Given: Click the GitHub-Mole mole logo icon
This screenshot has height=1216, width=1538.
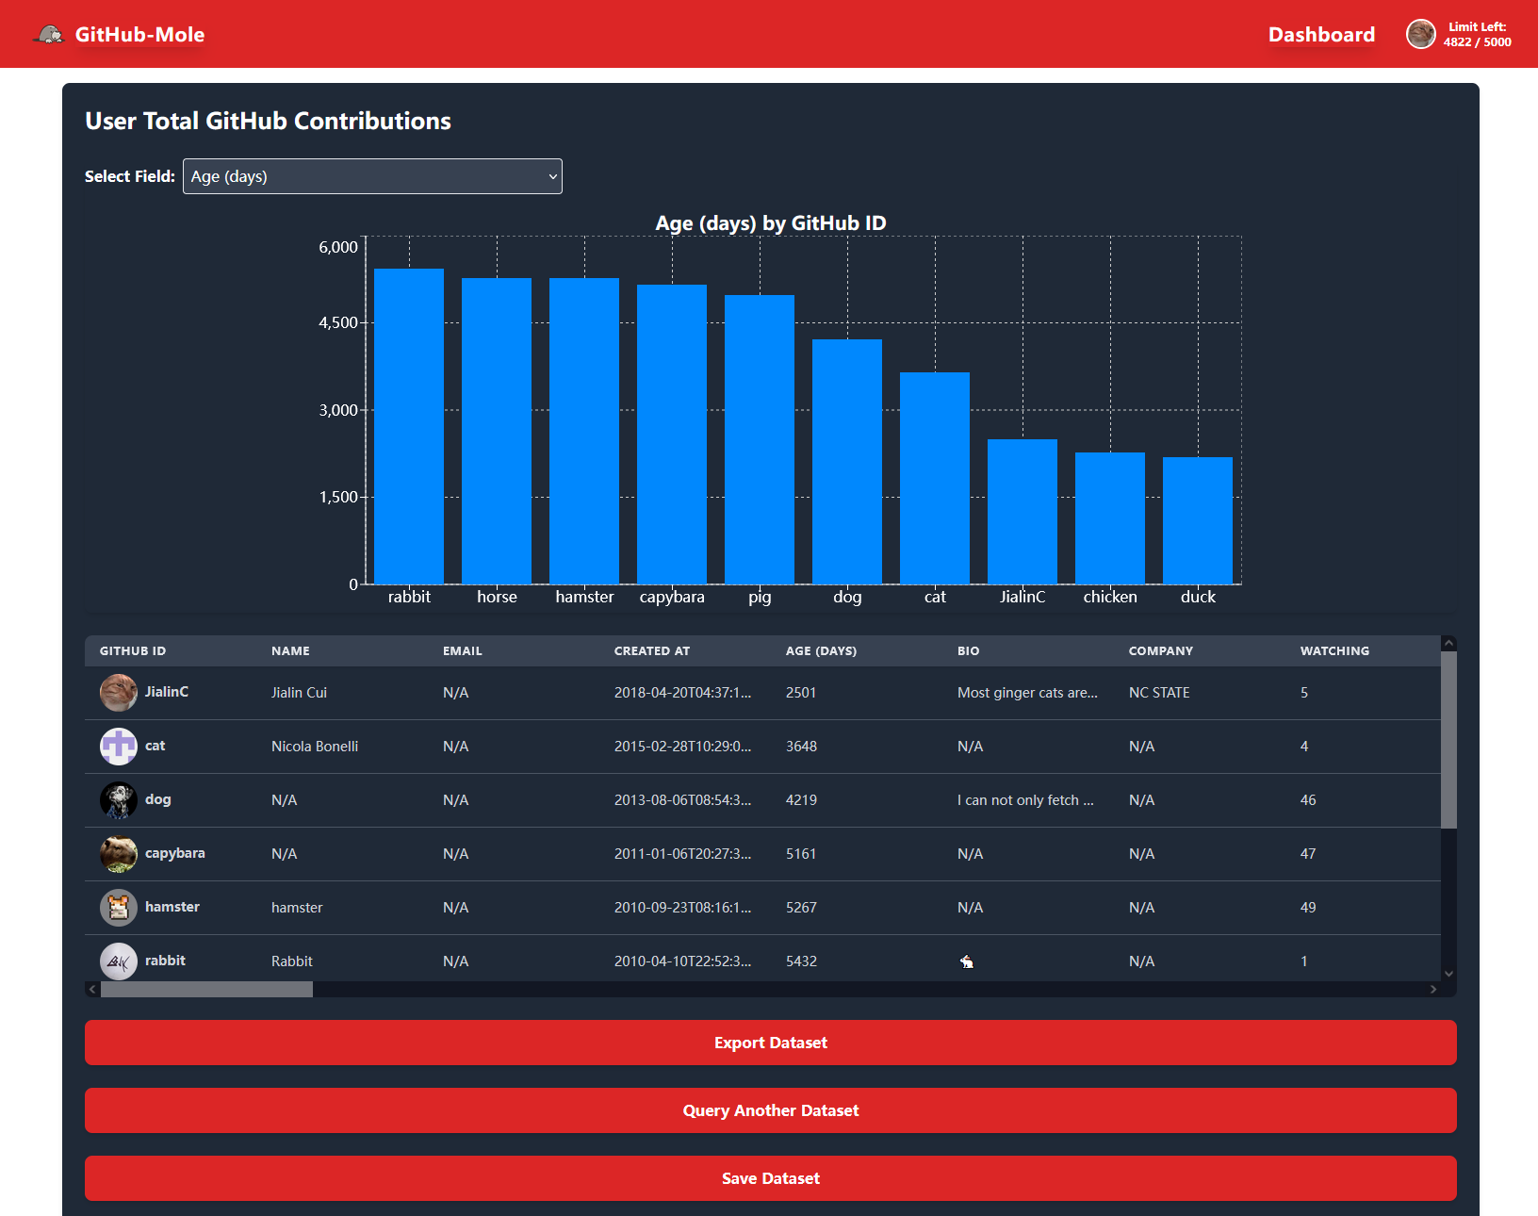Looking at the screenshot, I should pos(49,35).
